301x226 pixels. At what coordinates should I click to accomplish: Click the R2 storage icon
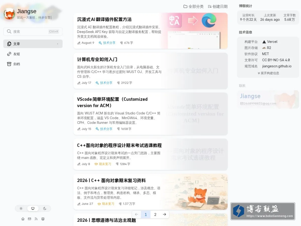coord(264,48)
